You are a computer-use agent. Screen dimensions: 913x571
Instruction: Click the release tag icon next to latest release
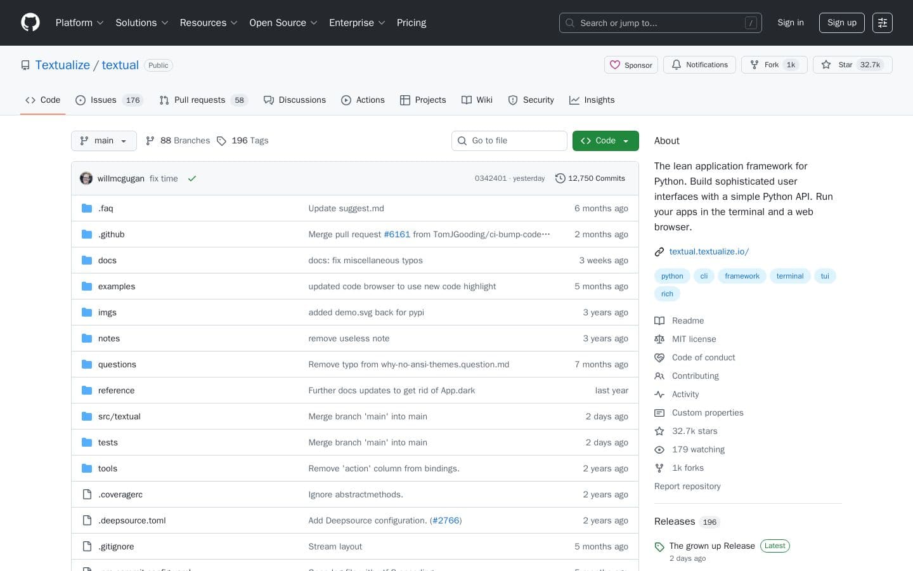[659, 546]
